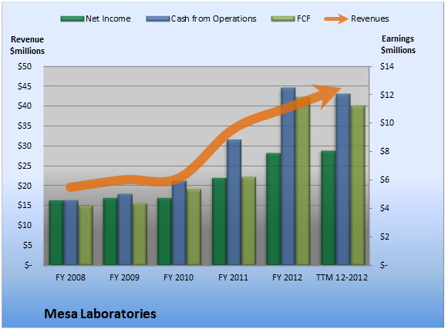Click the '$2' right axis value
Screen dimensions: 445x329
385,237
